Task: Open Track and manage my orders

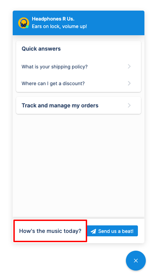Action: tap(79, 105)
